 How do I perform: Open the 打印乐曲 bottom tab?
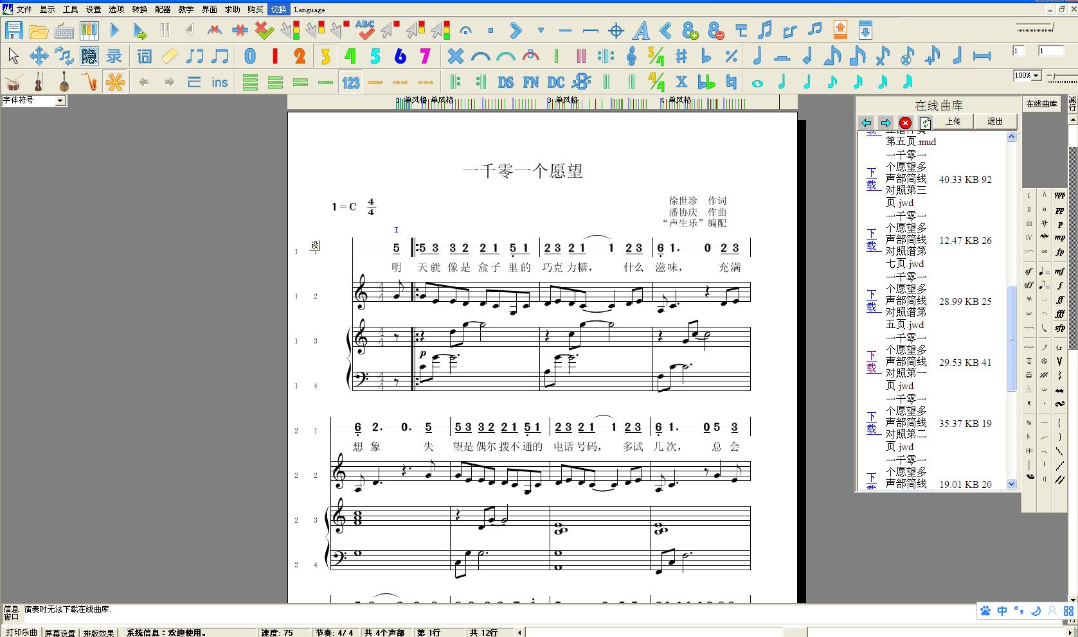click(22, 633)
